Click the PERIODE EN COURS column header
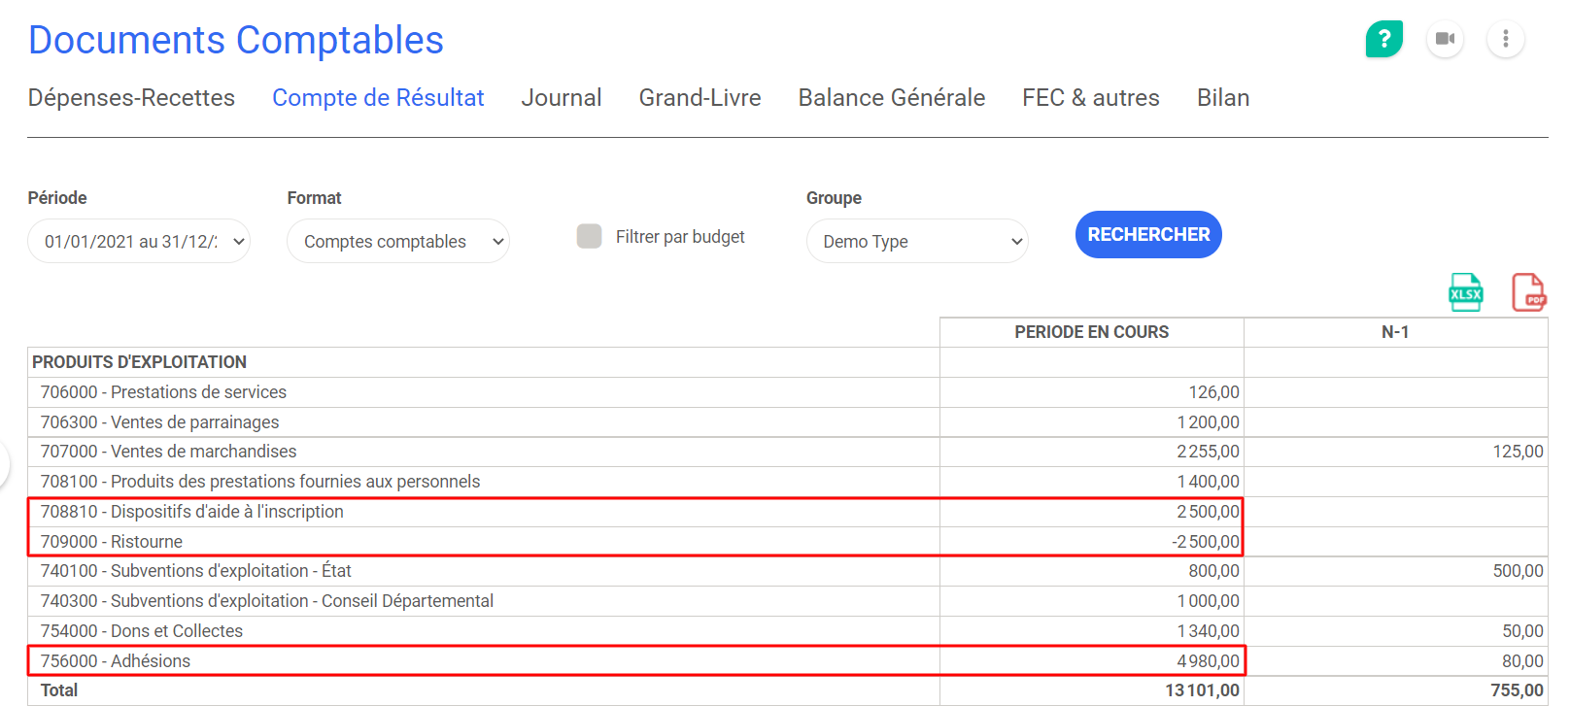 point(1092,332)
